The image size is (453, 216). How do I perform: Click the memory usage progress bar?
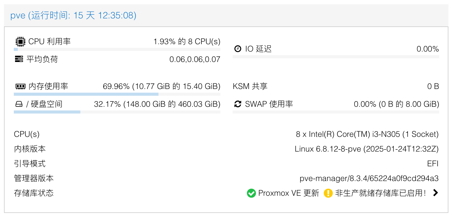[x=117, y=94]
